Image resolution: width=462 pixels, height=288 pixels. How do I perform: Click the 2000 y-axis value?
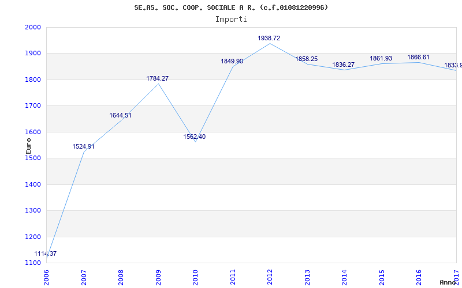tap(33, 27)
